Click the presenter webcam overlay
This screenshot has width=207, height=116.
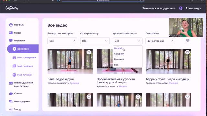click(186, 27)
